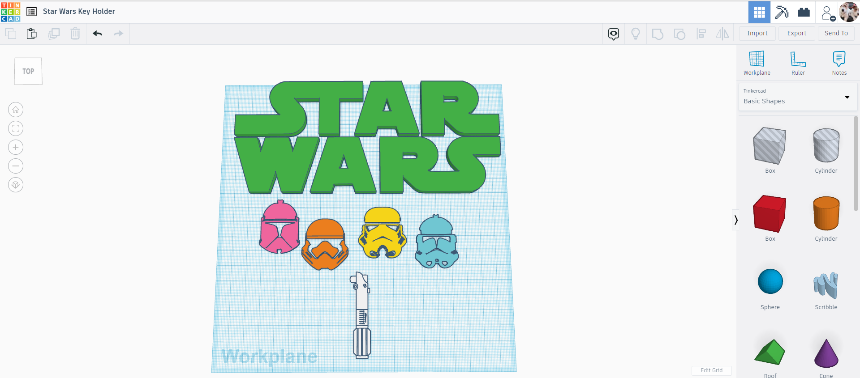Screen dimensions: 860x378
Task: Select the yellow stormtrooper helmet
Action: point(383,233)
